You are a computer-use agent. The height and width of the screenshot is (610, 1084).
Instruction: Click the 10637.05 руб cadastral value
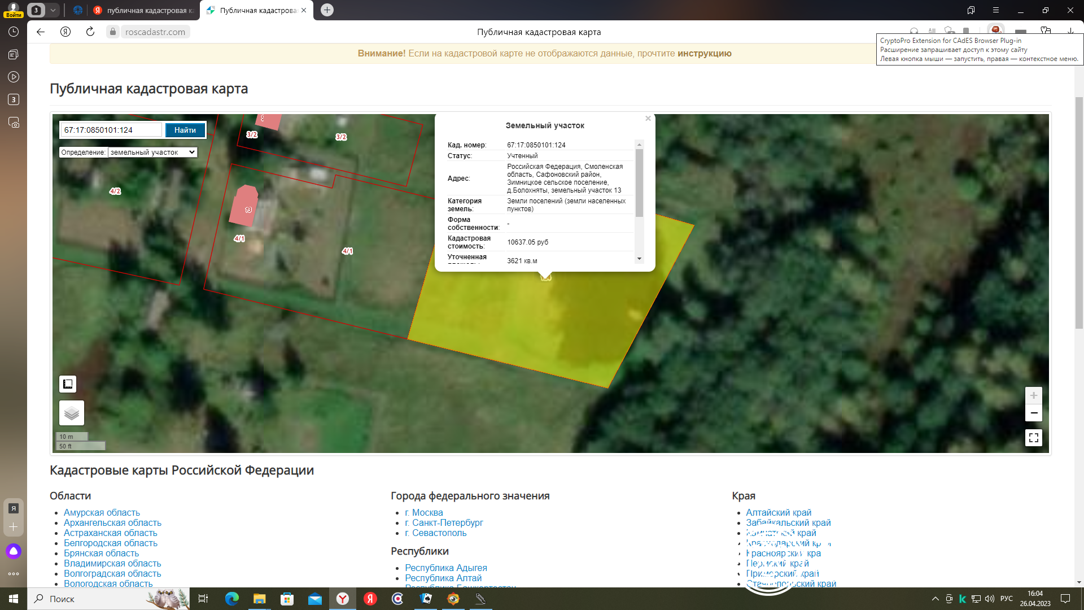(x=527, y=242)
